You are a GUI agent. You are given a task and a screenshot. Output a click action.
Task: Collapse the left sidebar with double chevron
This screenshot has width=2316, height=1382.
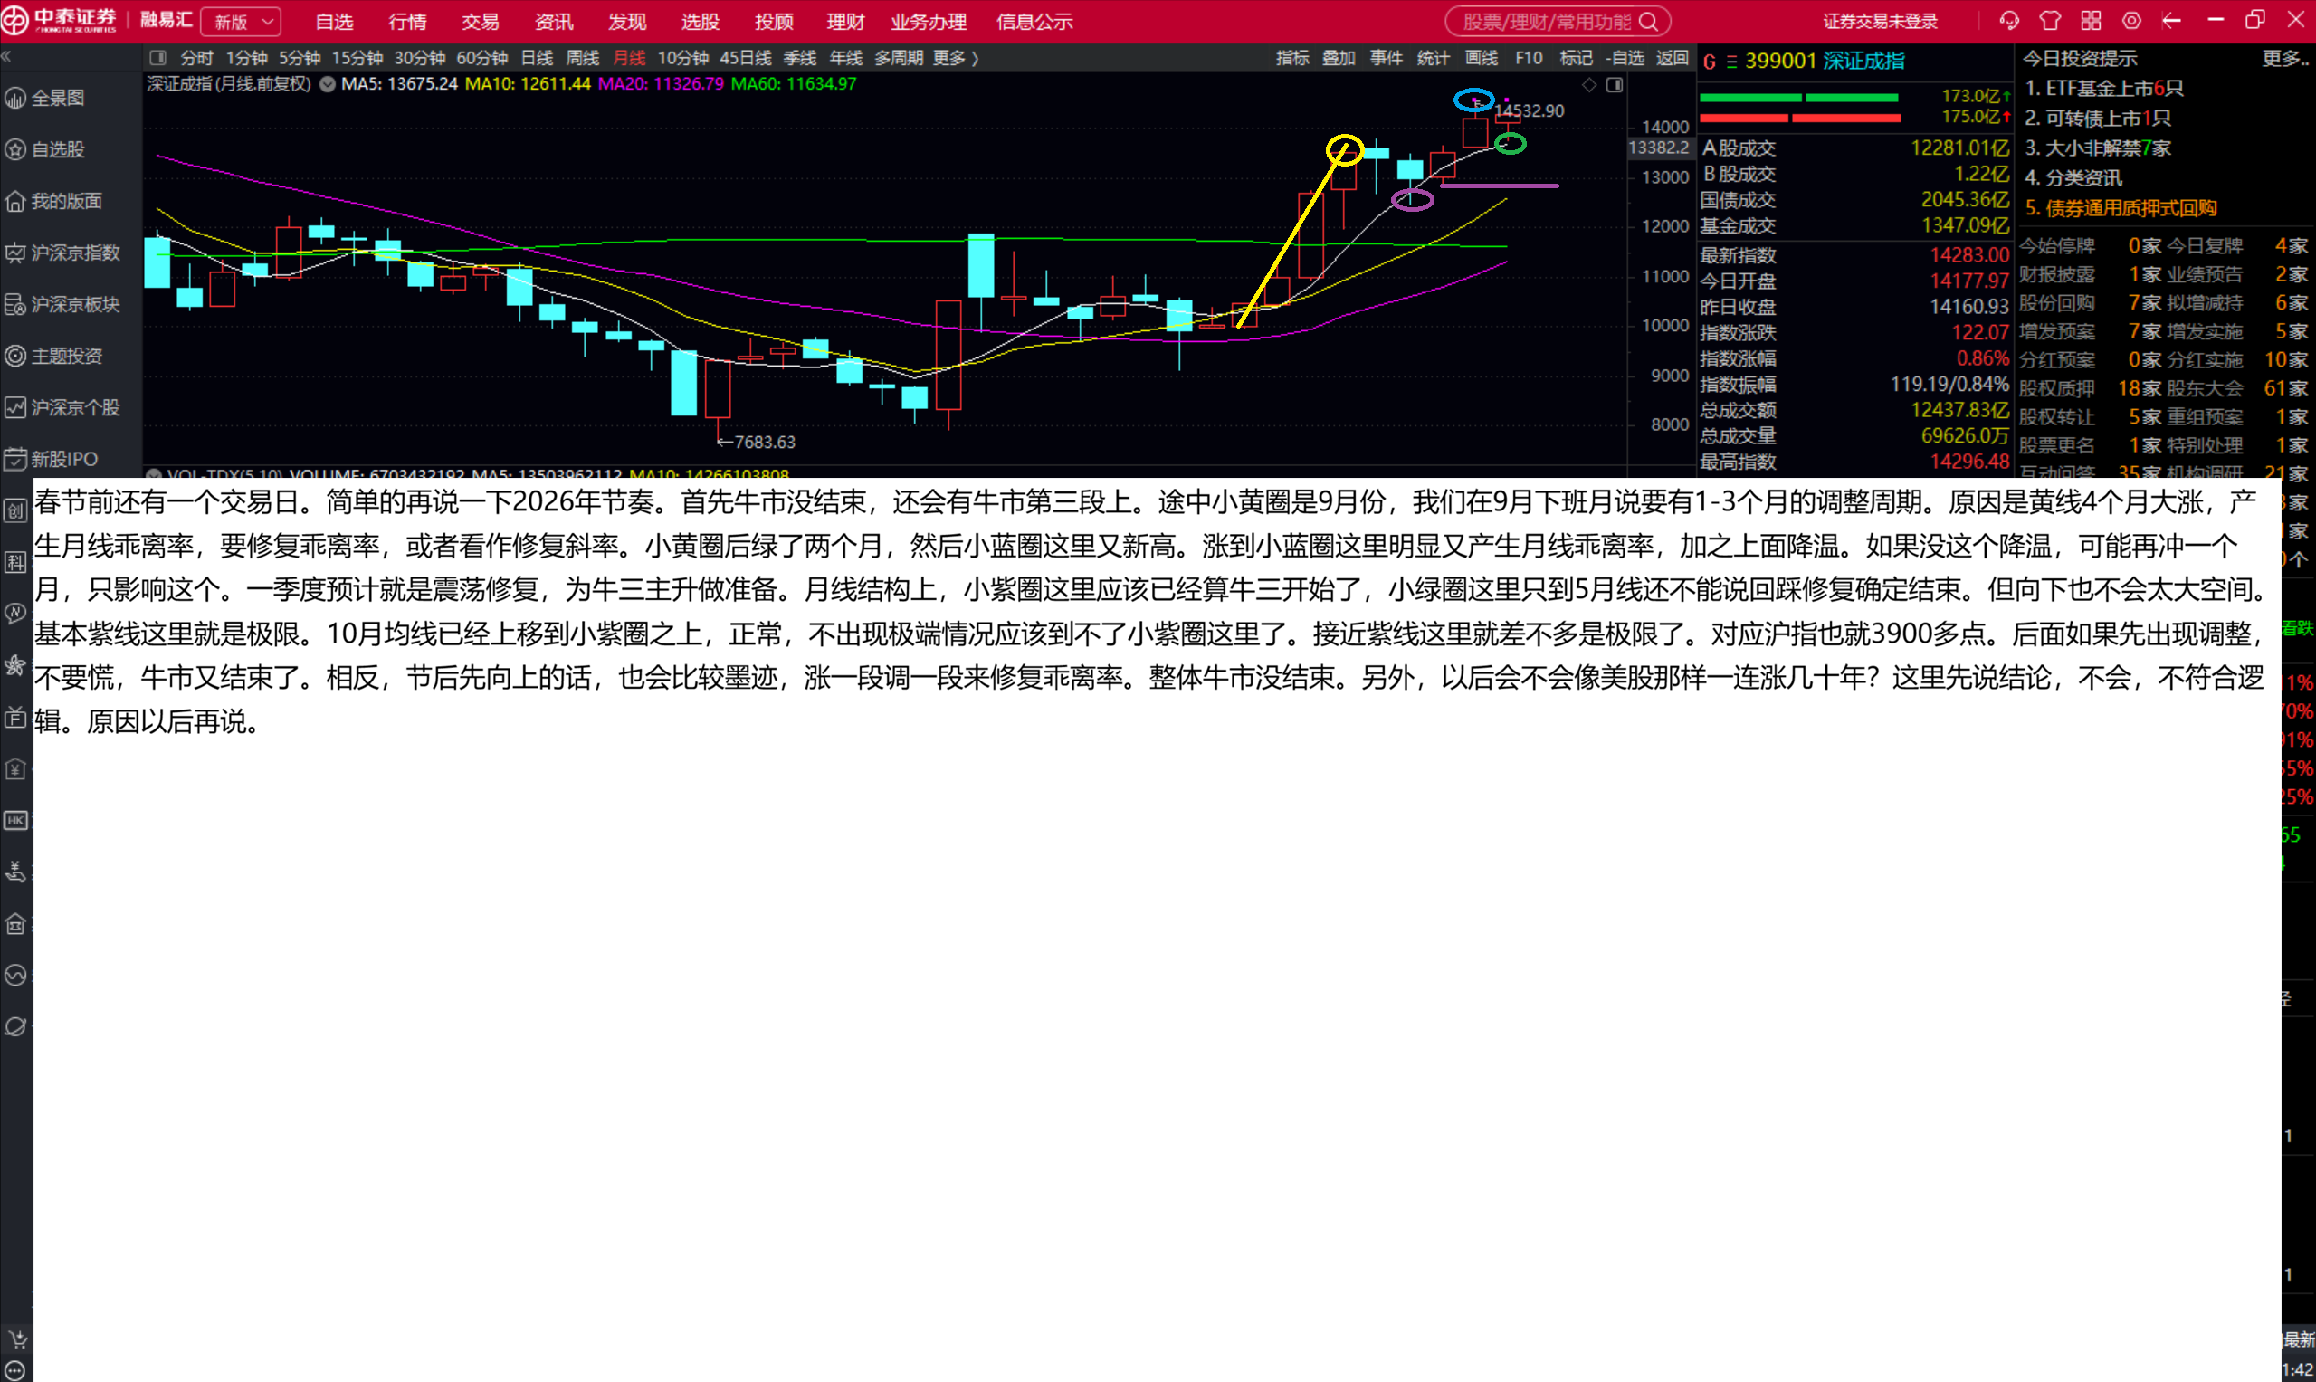(6, 57)
